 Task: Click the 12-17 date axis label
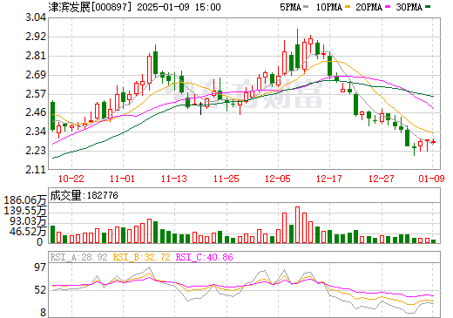329,179
